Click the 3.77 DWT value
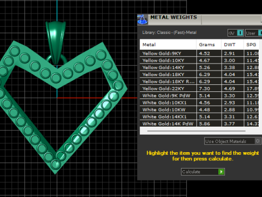262x197 pixels. 229,124
